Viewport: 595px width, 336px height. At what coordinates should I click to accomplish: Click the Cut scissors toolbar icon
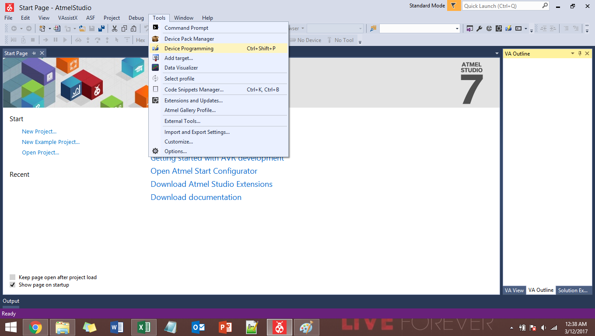click(x=115, y=28)
